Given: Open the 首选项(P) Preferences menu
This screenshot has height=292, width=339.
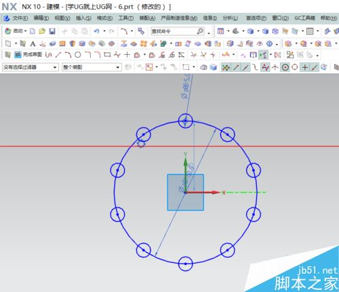Looking at the screenshot, I should point(256,18).
